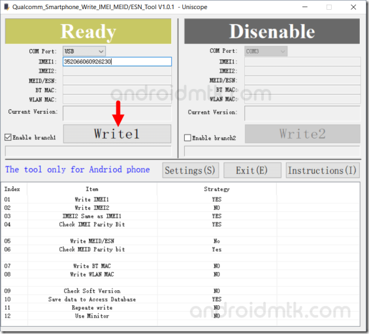Open Settings(S)

(191, 170)
